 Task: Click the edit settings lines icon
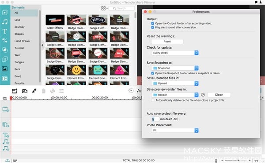coord(61,91)
